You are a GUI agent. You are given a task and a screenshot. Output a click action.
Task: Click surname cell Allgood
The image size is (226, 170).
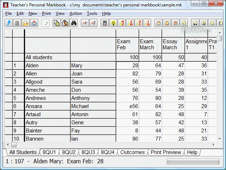click(x=48, y=82)
